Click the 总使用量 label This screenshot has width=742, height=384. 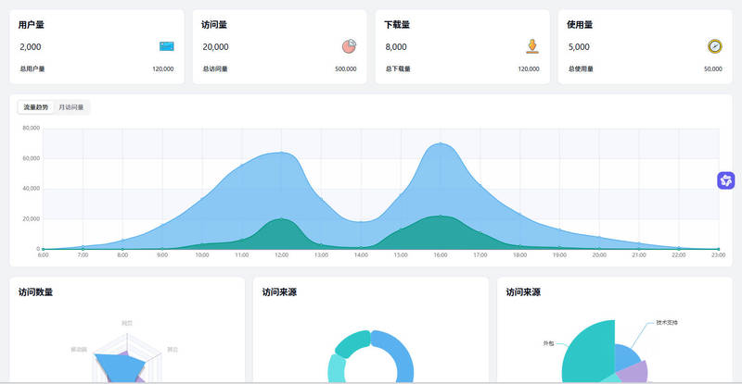581,69
